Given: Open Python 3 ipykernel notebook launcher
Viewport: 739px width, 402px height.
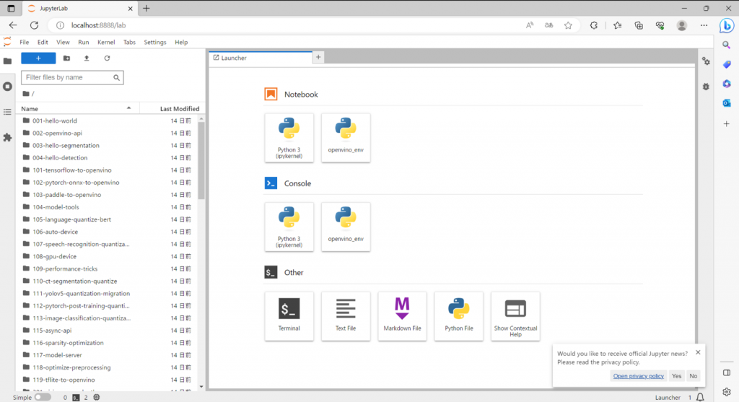Looking at the screenshot, I should tap(289, 138).
